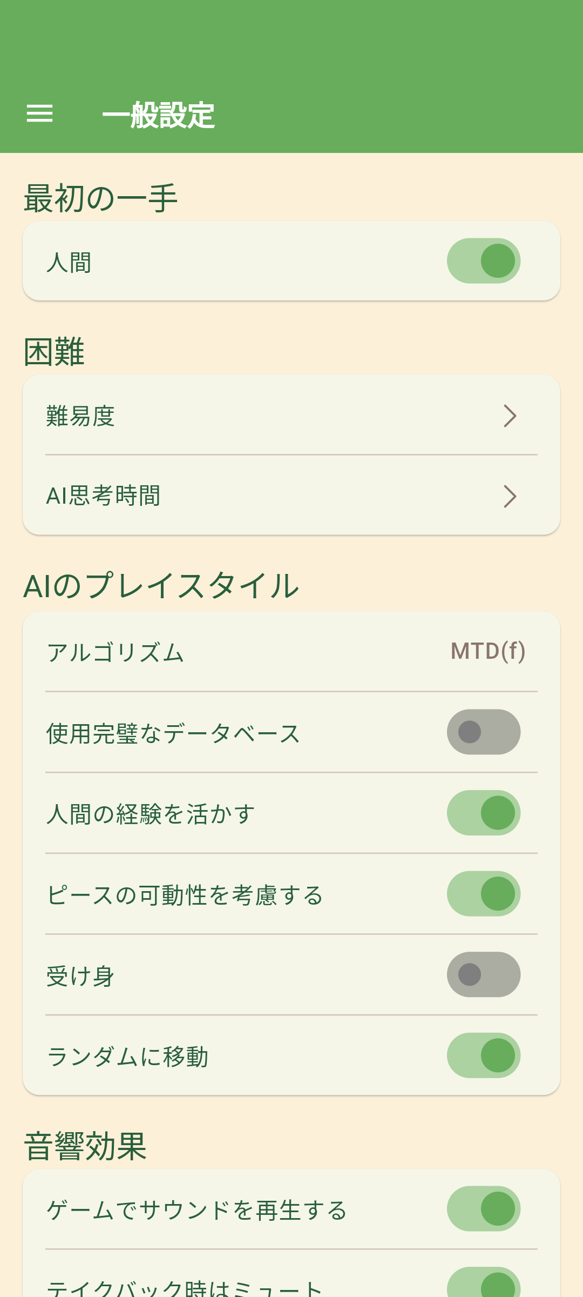583x1297 pixels.
Task: Select the 人間 row label
Action: click(69, 263)
